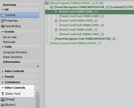
Task: Click the Button control OK icon
Action: point(3,105)
